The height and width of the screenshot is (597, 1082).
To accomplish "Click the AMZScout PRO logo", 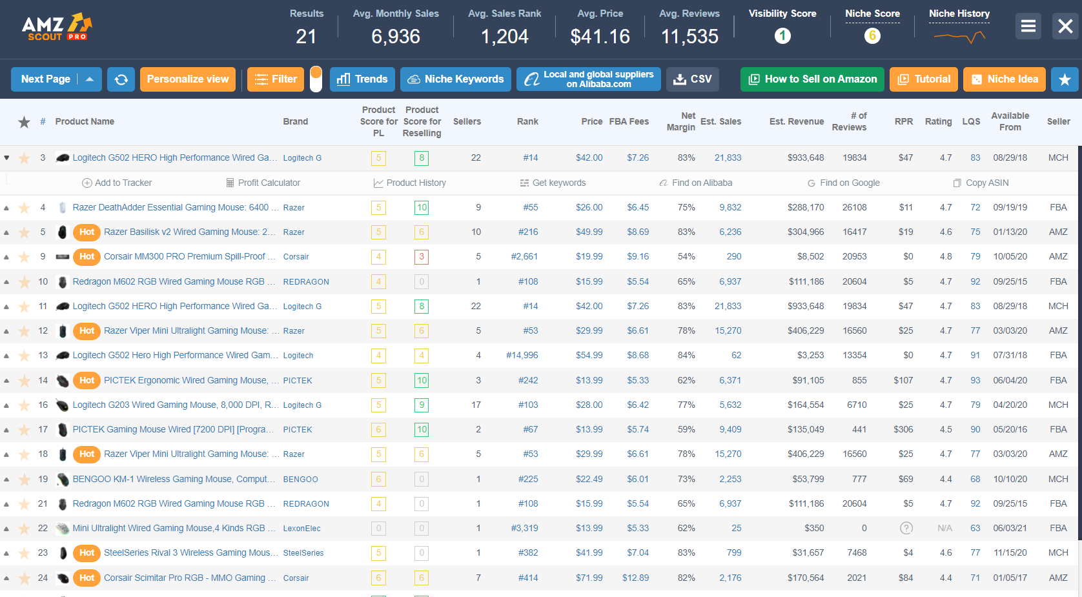I will [57, 27].
